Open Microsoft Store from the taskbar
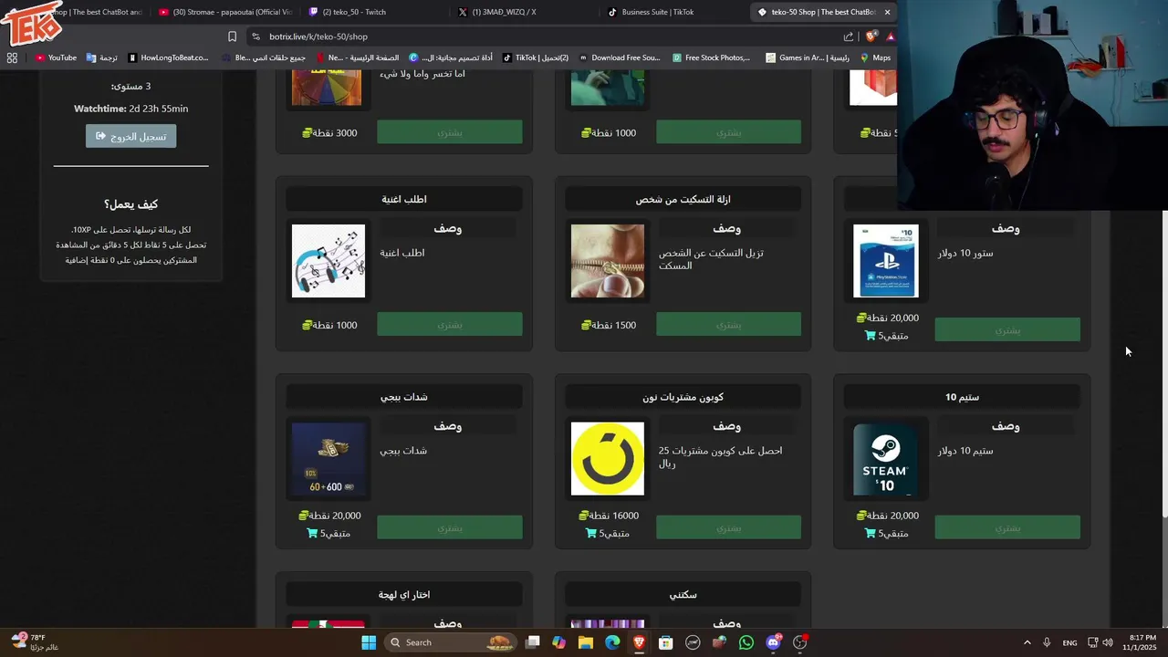This screenshot has height=657, width=1168. [x=666, y=642]
